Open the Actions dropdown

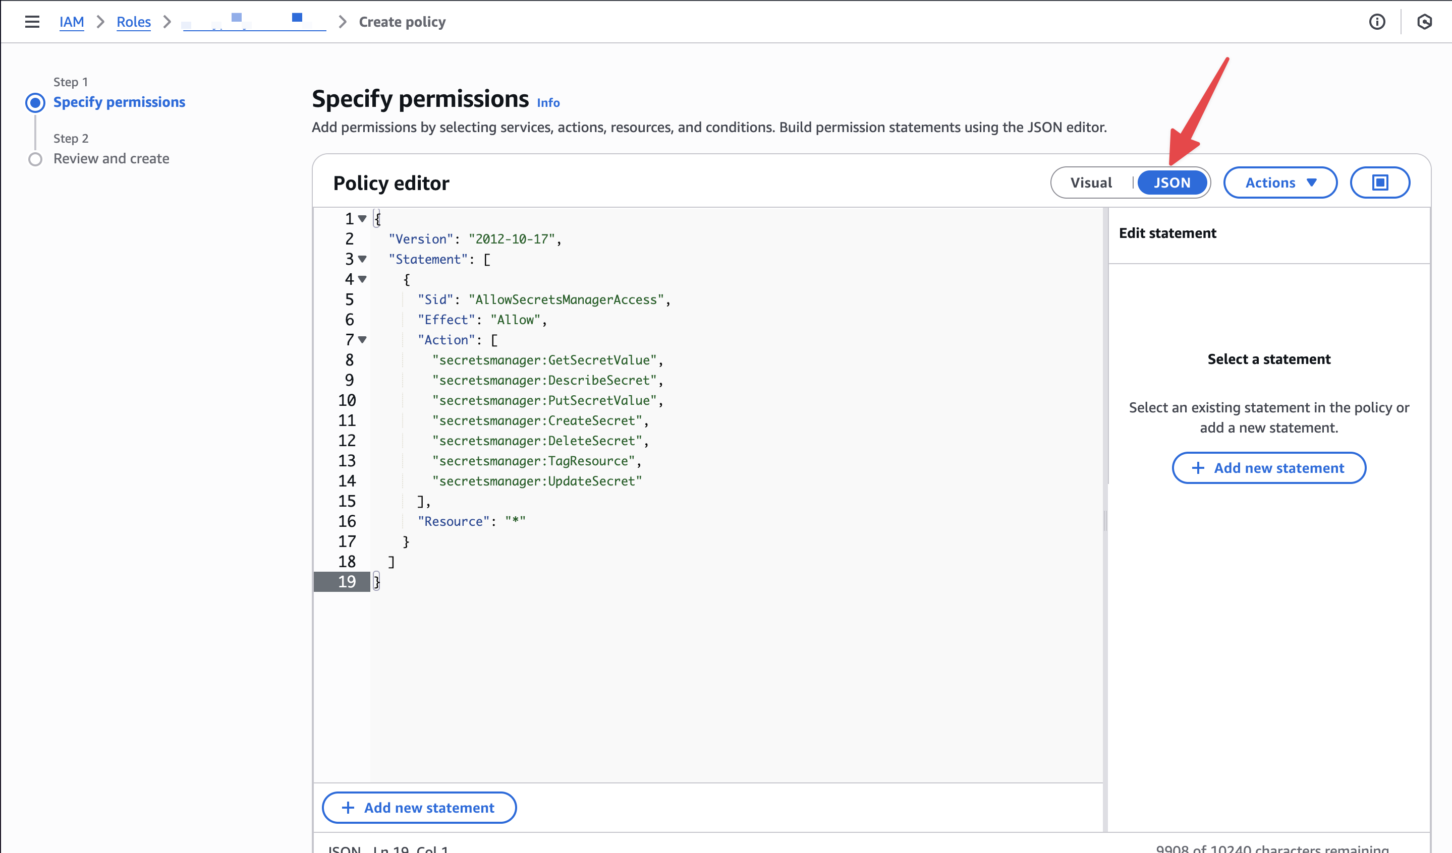tap(1280, 182)
